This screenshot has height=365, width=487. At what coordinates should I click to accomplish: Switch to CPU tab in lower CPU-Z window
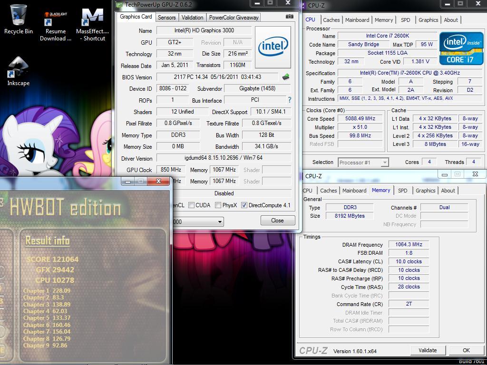point(308,191)
